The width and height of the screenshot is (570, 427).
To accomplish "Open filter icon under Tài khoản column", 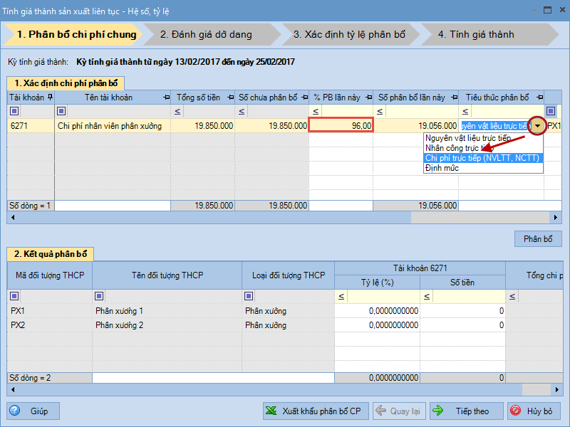I will [14, 111].
